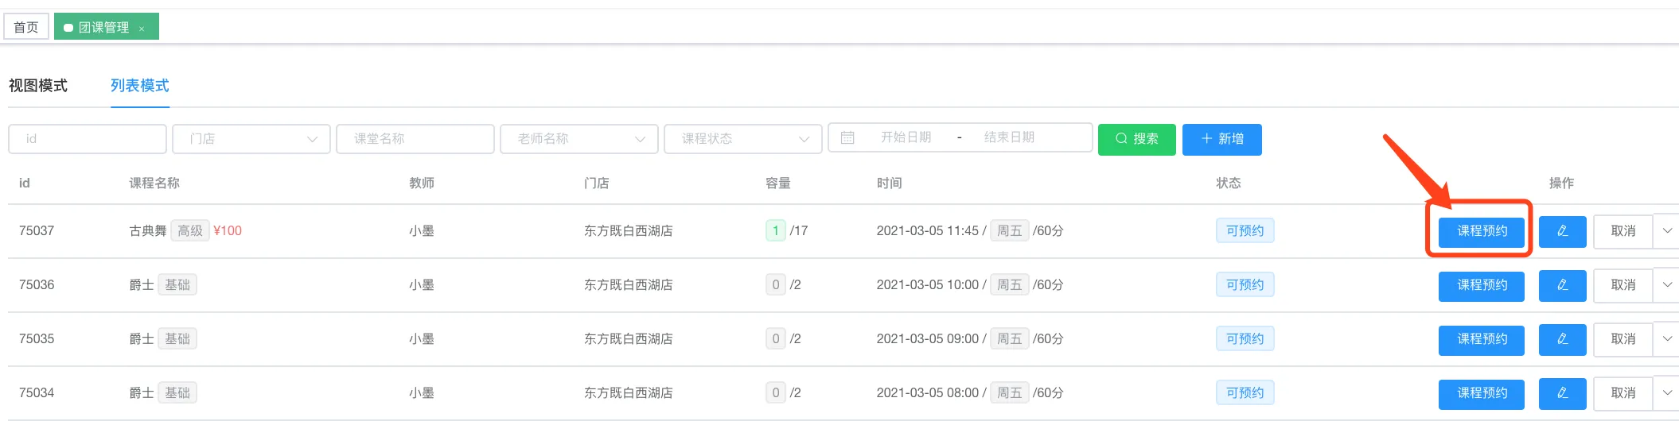Open the 老师名称 teacher dropdown filter
The width and height of the screenshot is (1679, 421).
[578, 139]
